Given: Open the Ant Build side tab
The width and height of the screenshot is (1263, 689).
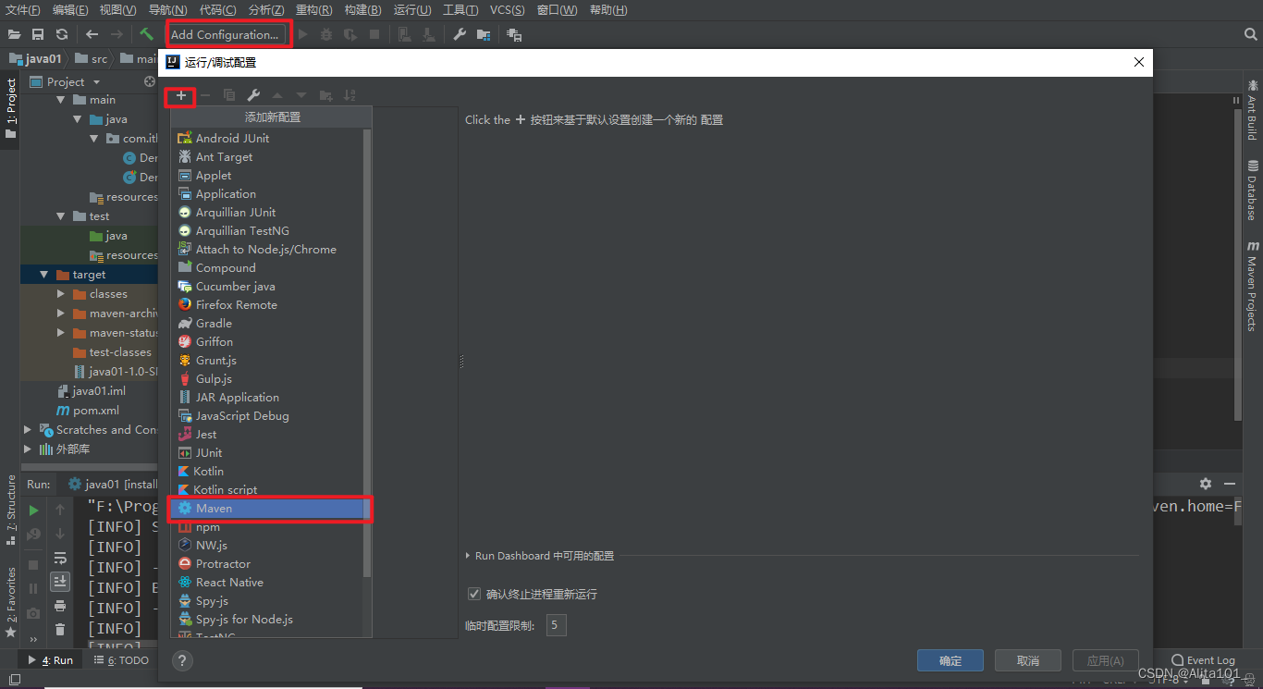Looking at the screenshot, I should coord(1253,110).
